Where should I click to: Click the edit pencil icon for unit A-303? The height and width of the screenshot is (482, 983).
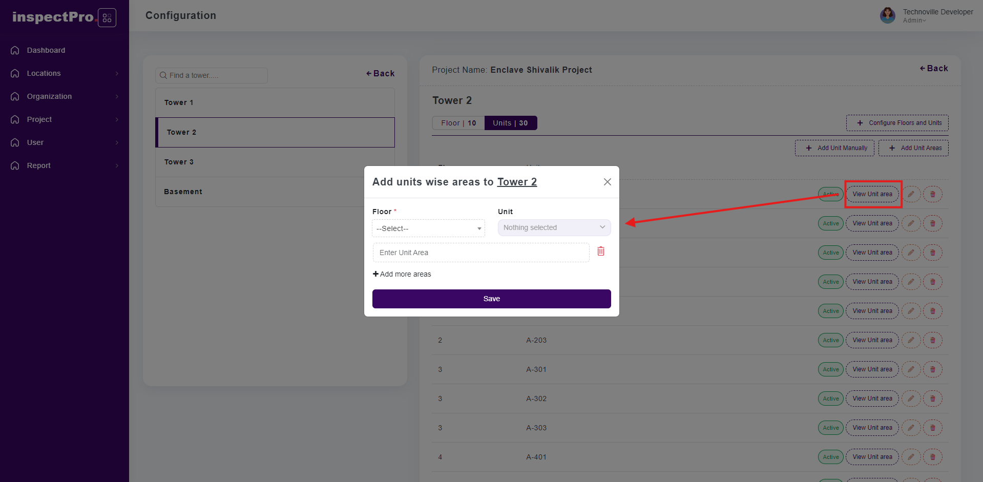[x=911, y=428]
